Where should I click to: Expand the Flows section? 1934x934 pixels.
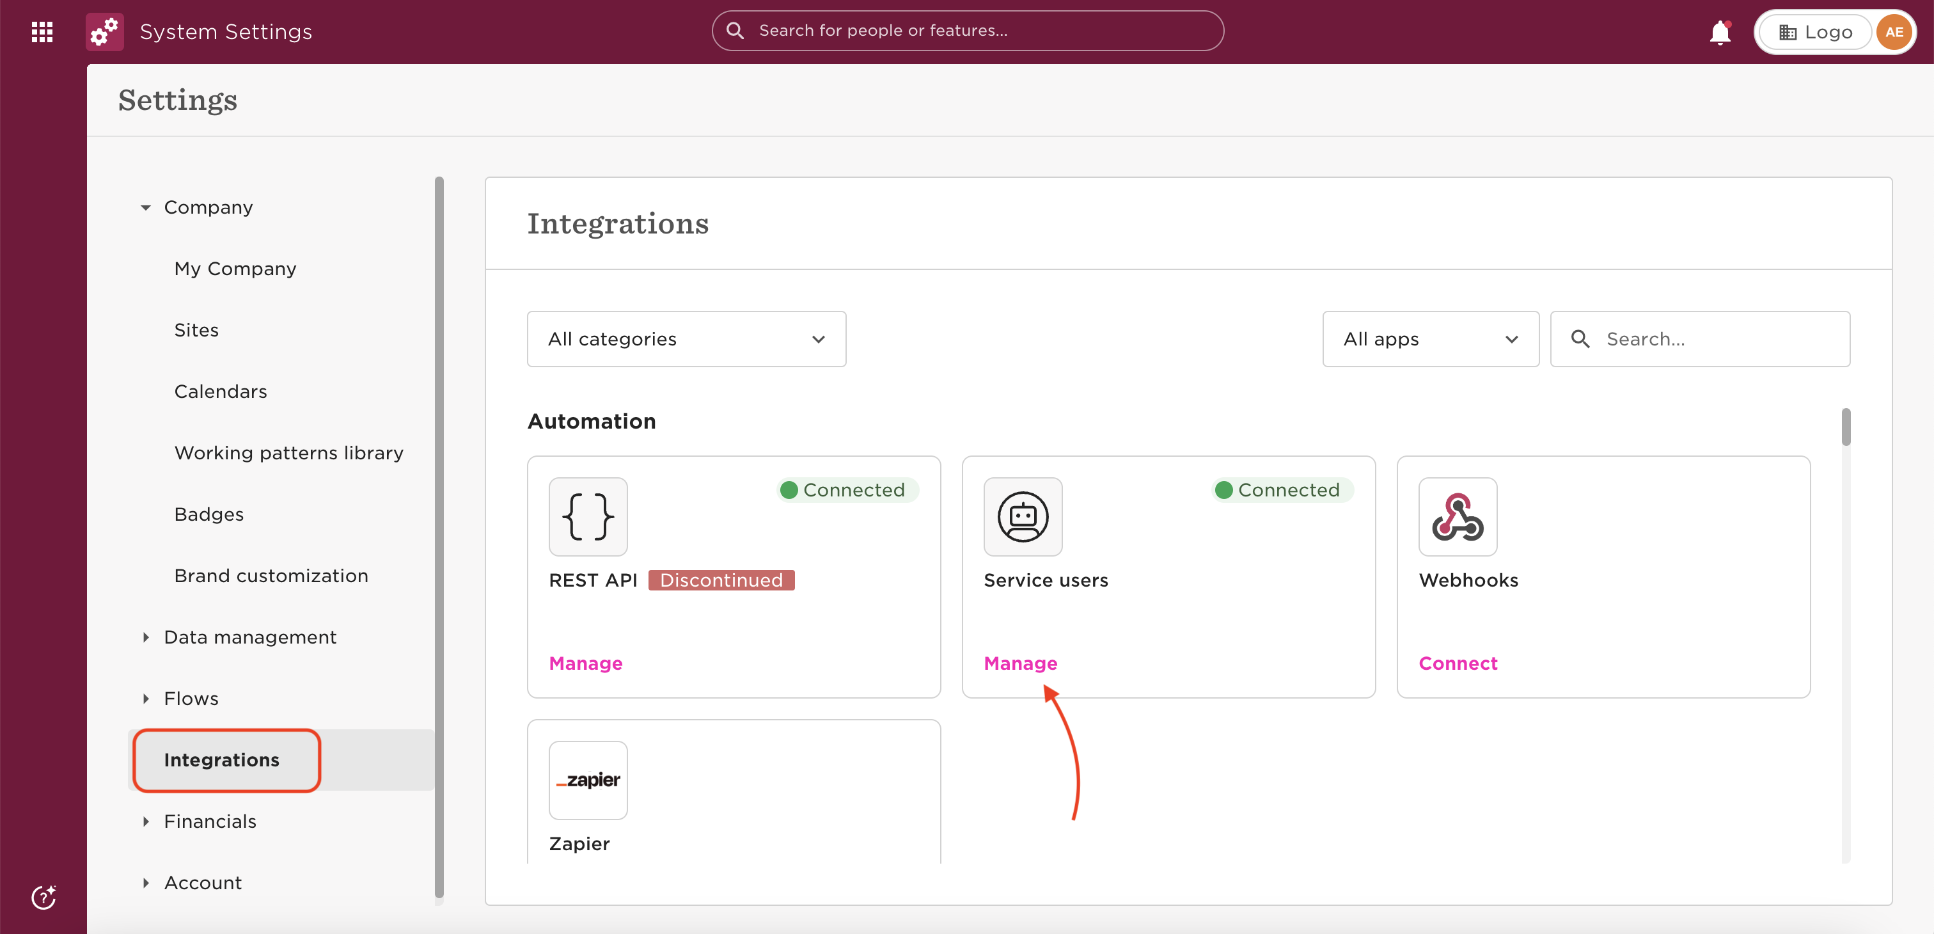(x=146, y=698)
